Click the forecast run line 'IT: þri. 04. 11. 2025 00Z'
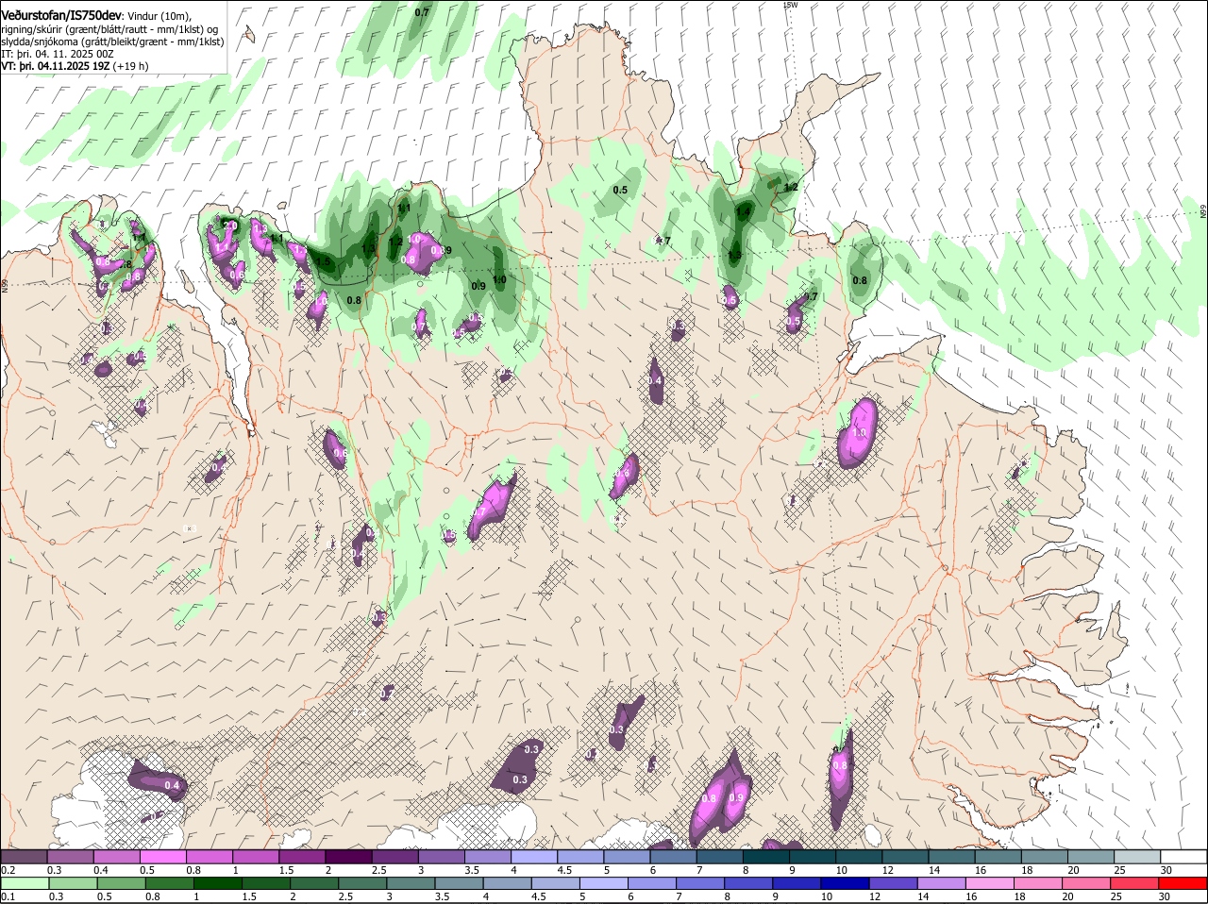The image size is (1208, 904). (x=58, y=54)
